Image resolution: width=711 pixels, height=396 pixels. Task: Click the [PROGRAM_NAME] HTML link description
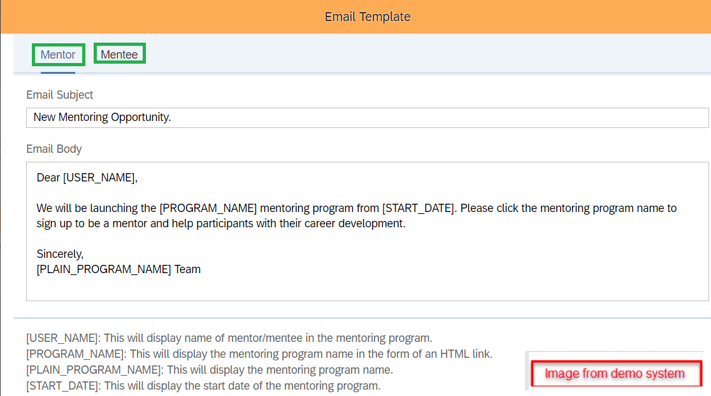259,354
